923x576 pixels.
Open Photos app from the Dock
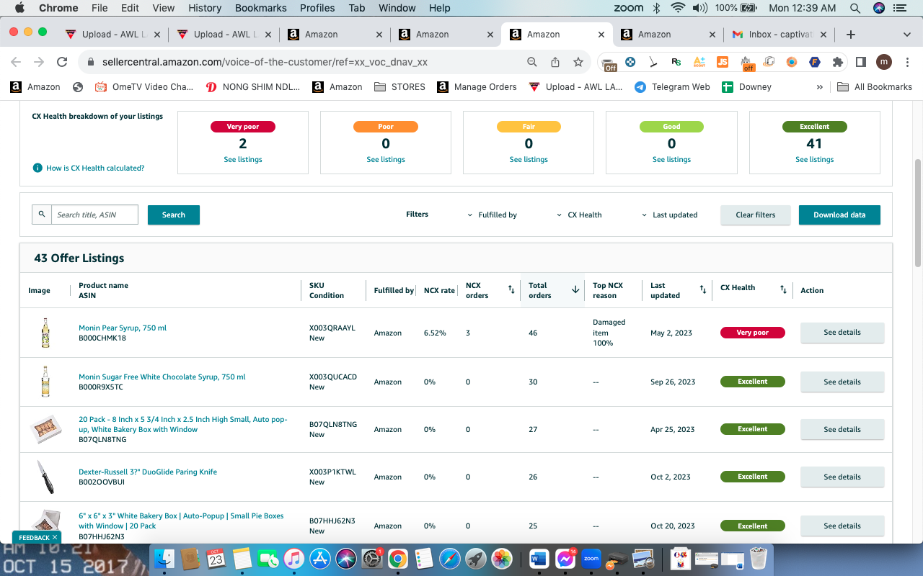(x=501, y=558)
